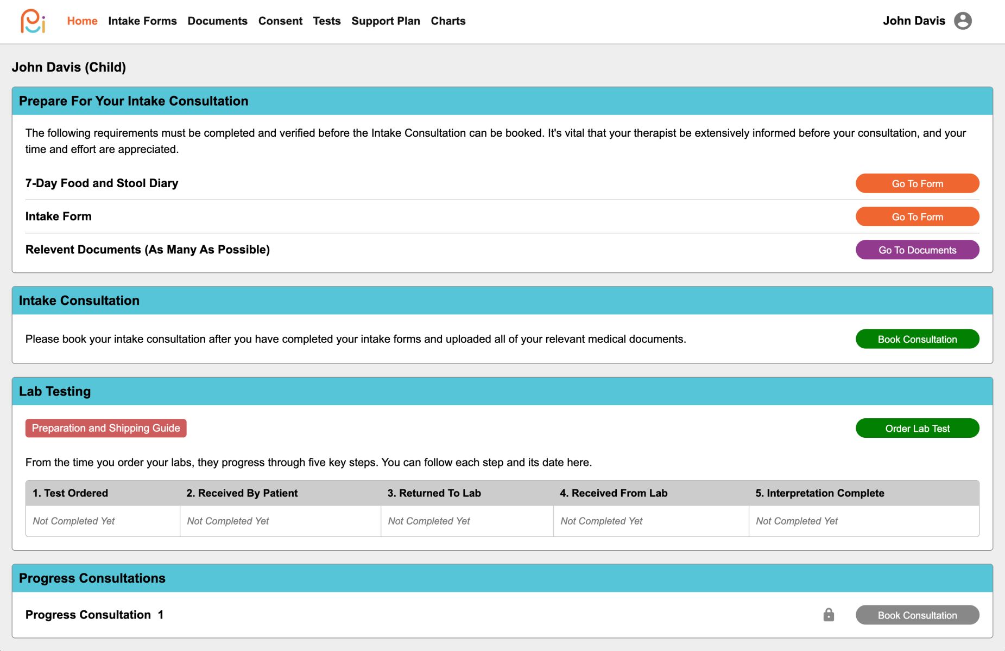Go to the Intake Form
The width and height of the screenshot is (1005, 651).
(x=917, y=216)
